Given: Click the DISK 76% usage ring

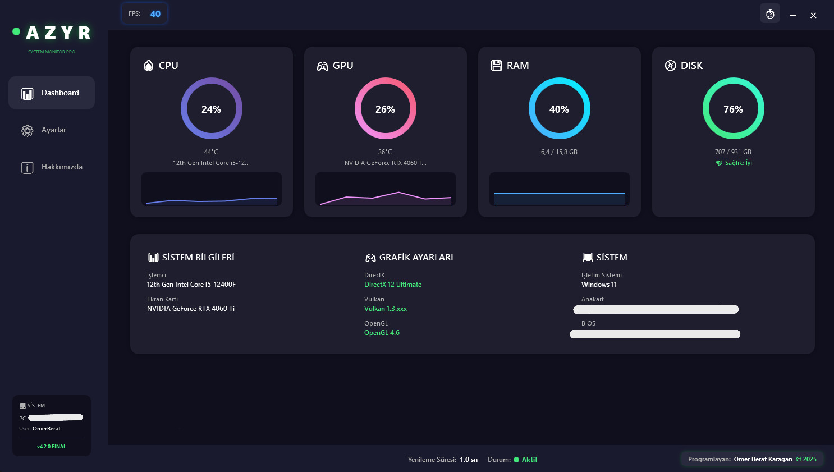Looking at the screenshot, I should click(733, 109).
